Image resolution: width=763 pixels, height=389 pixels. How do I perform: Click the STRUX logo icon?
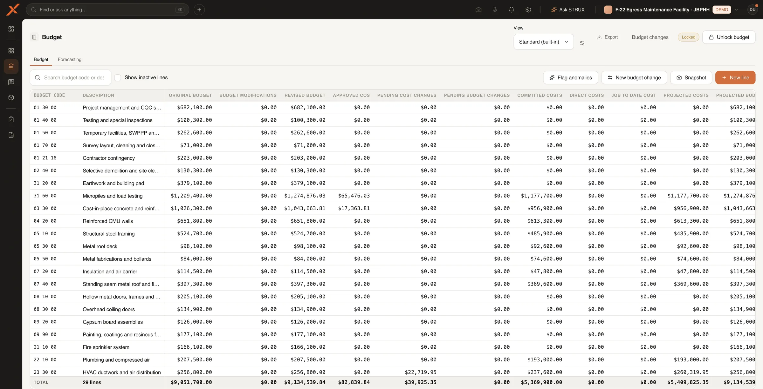13,10
